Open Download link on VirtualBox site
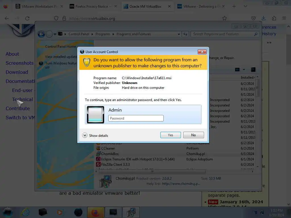 tap(17, 72)
